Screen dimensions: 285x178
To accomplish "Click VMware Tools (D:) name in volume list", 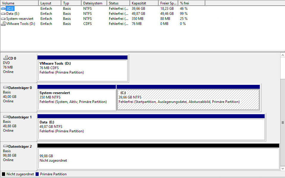I will coord(21,24).
